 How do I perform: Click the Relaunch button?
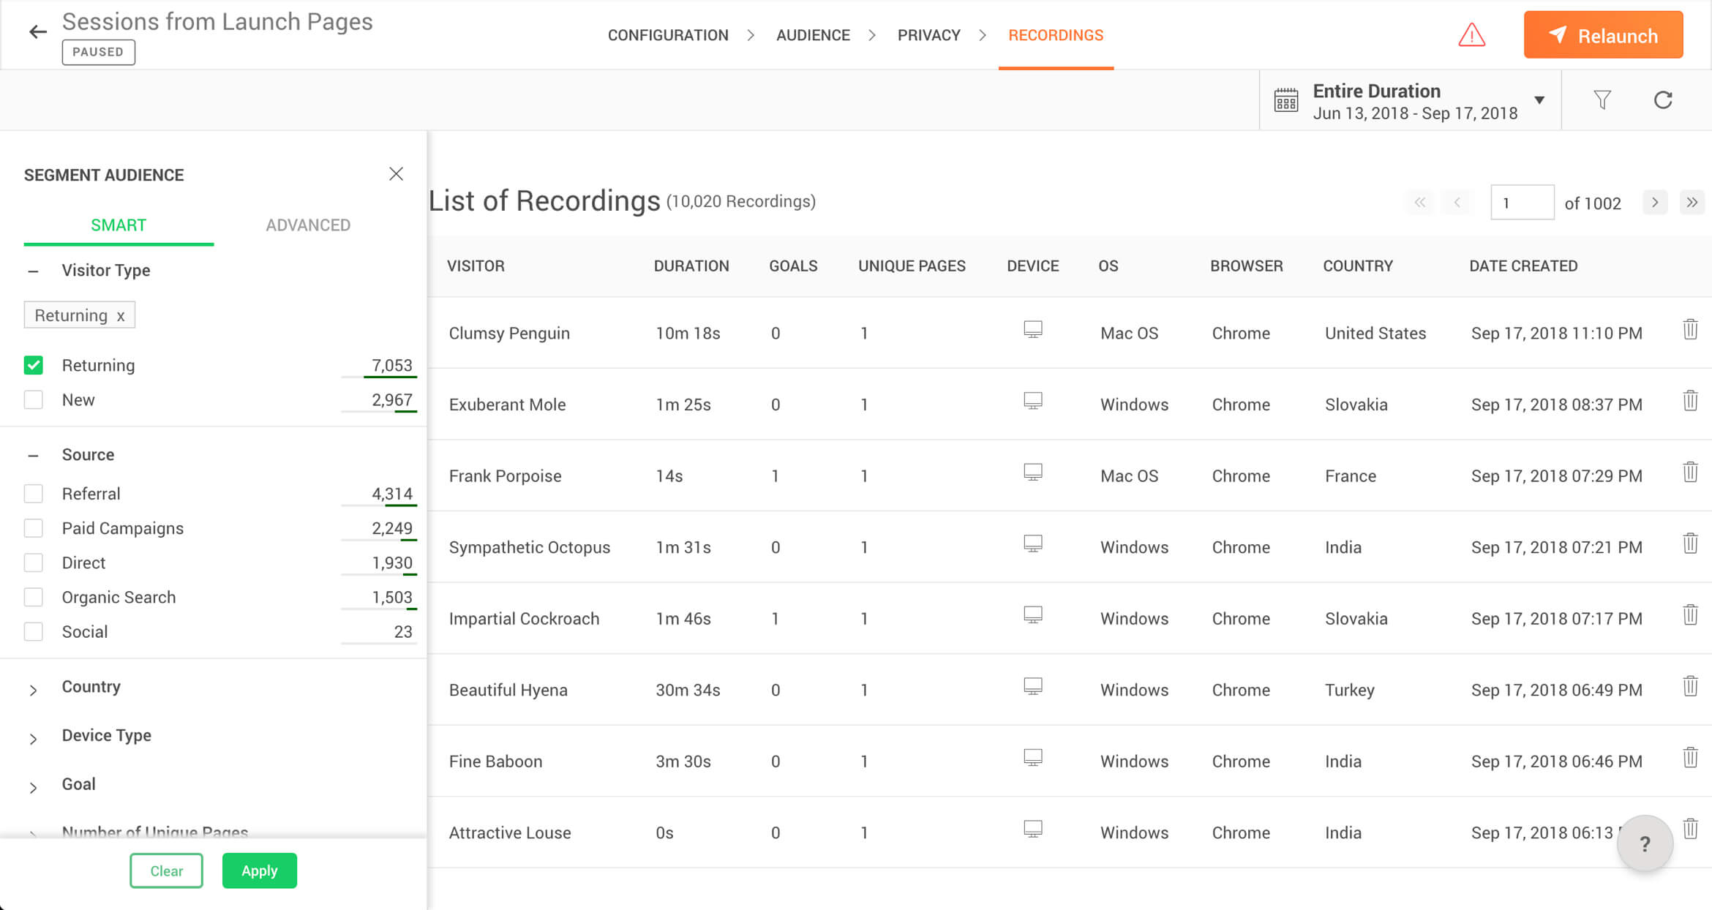(1603, 35)
